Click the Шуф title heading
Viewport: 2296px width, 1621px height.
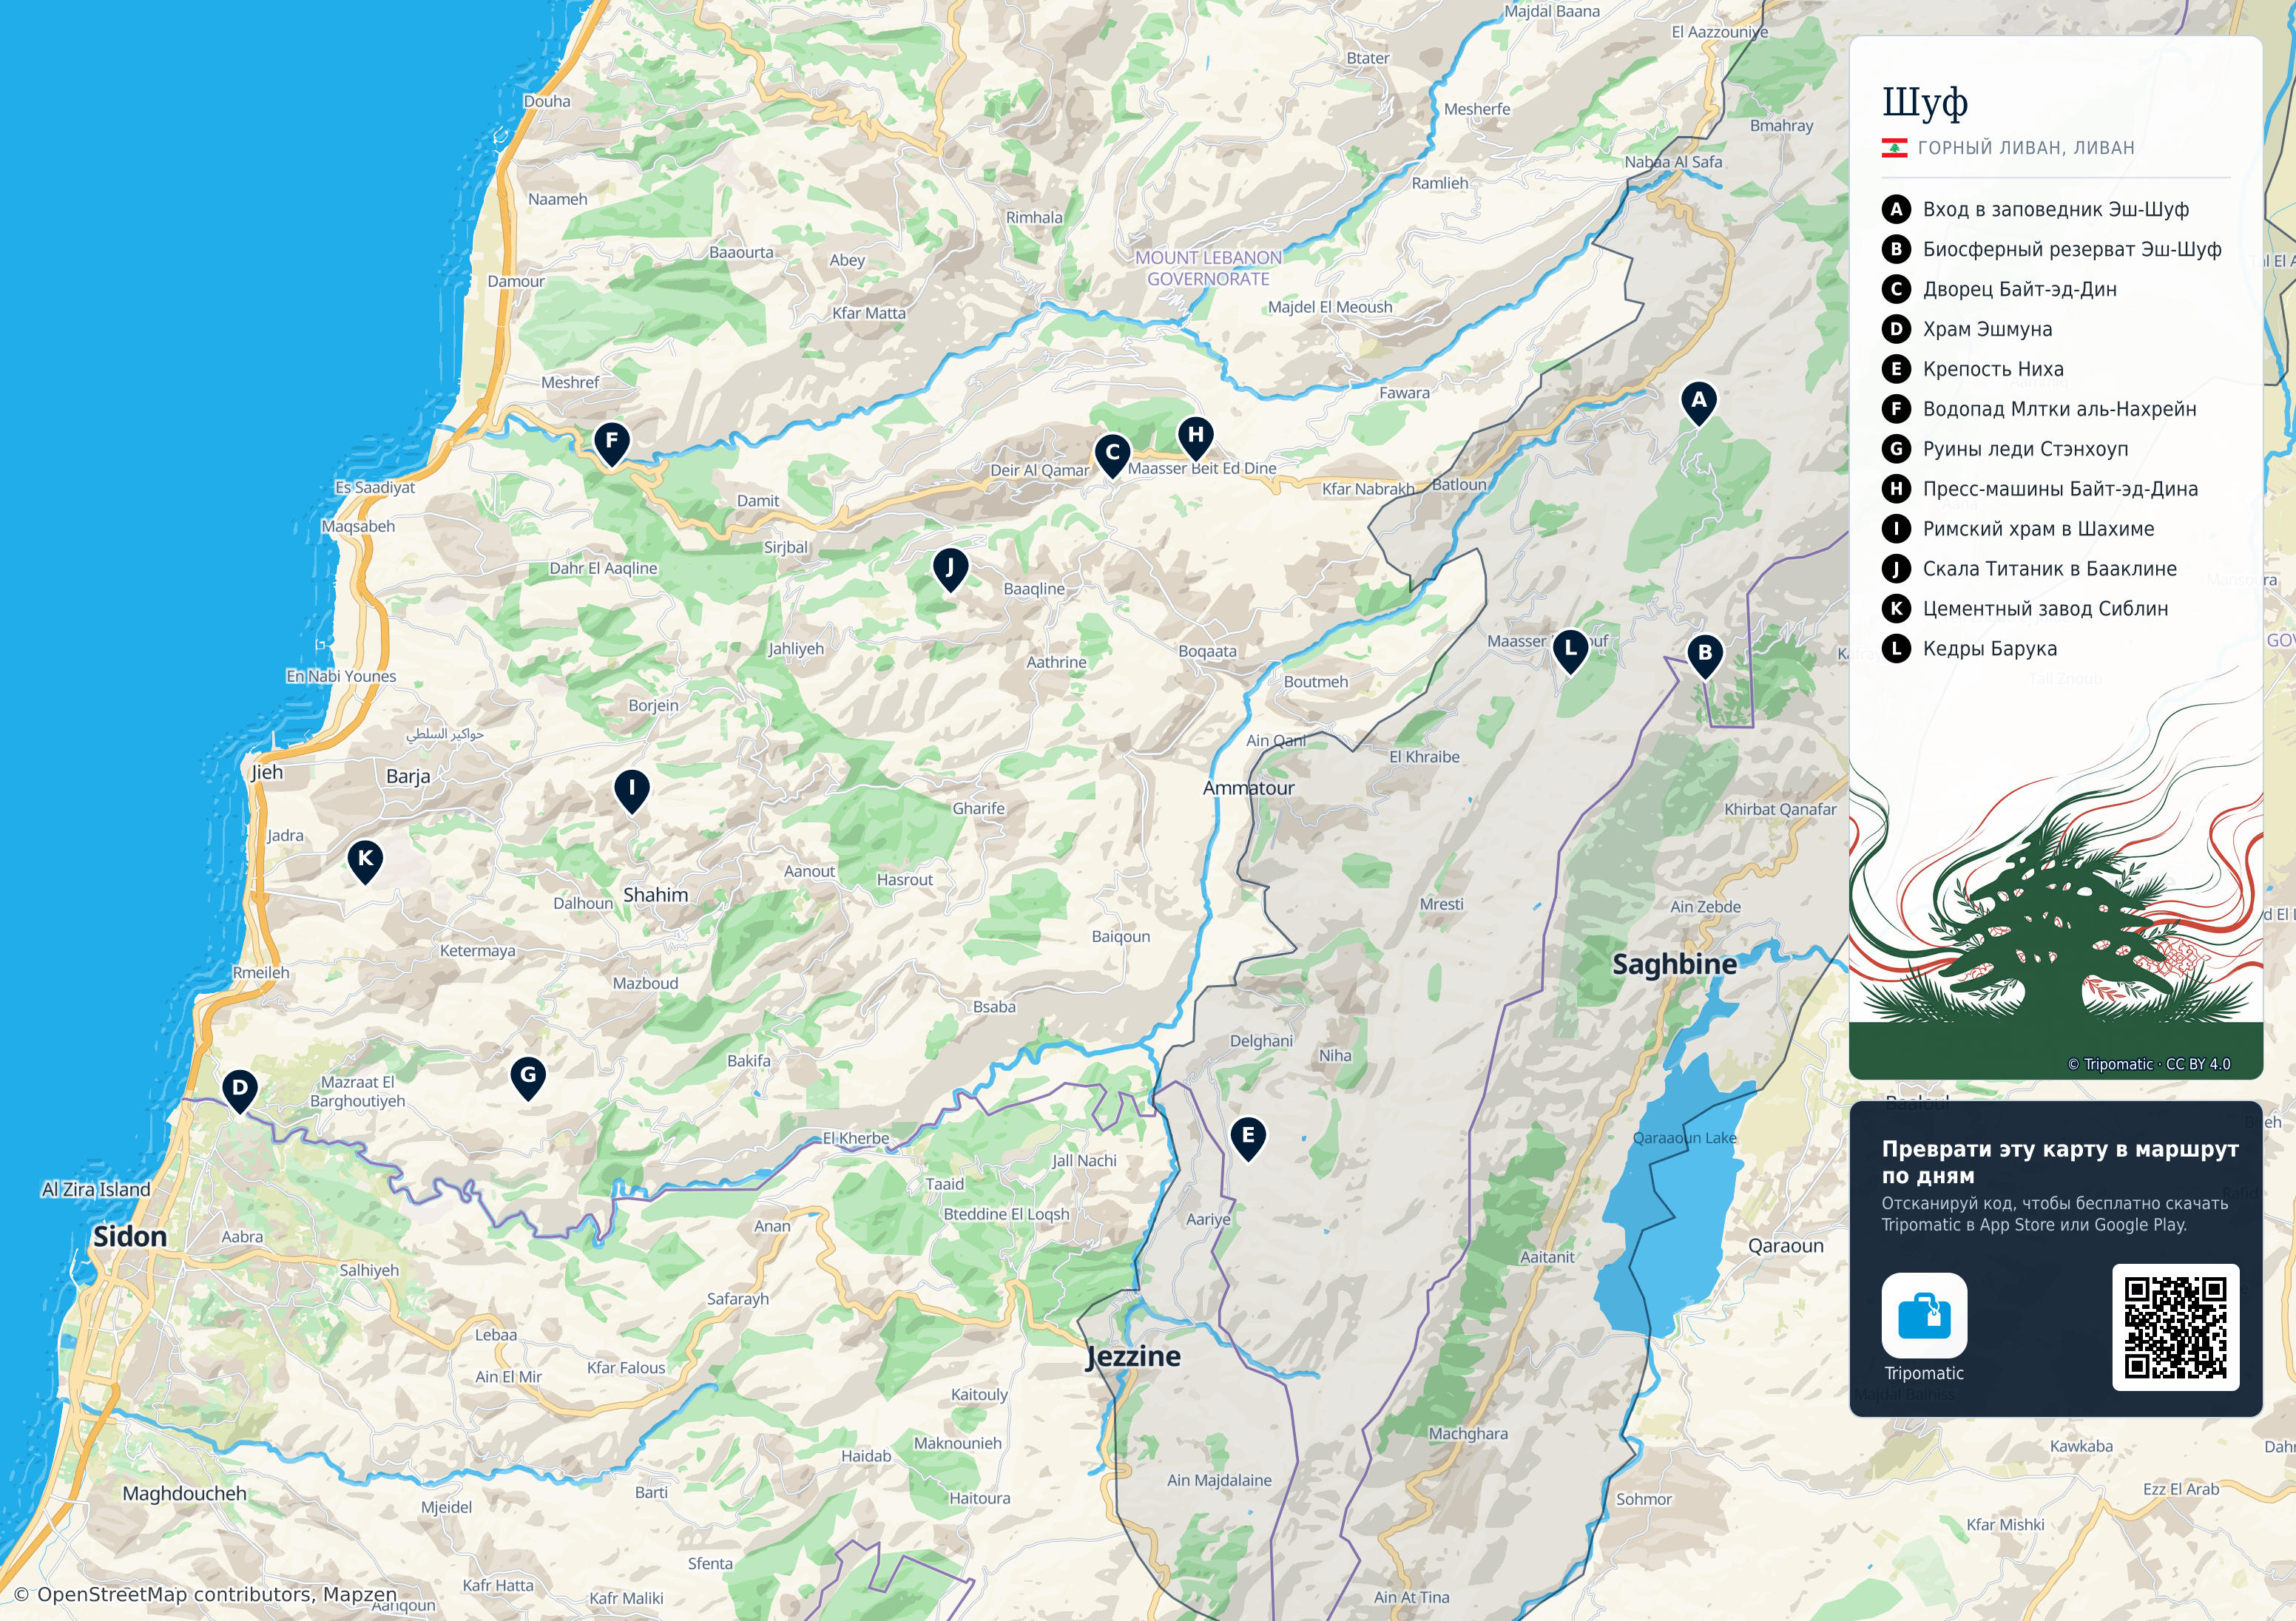click(1925, 102)
